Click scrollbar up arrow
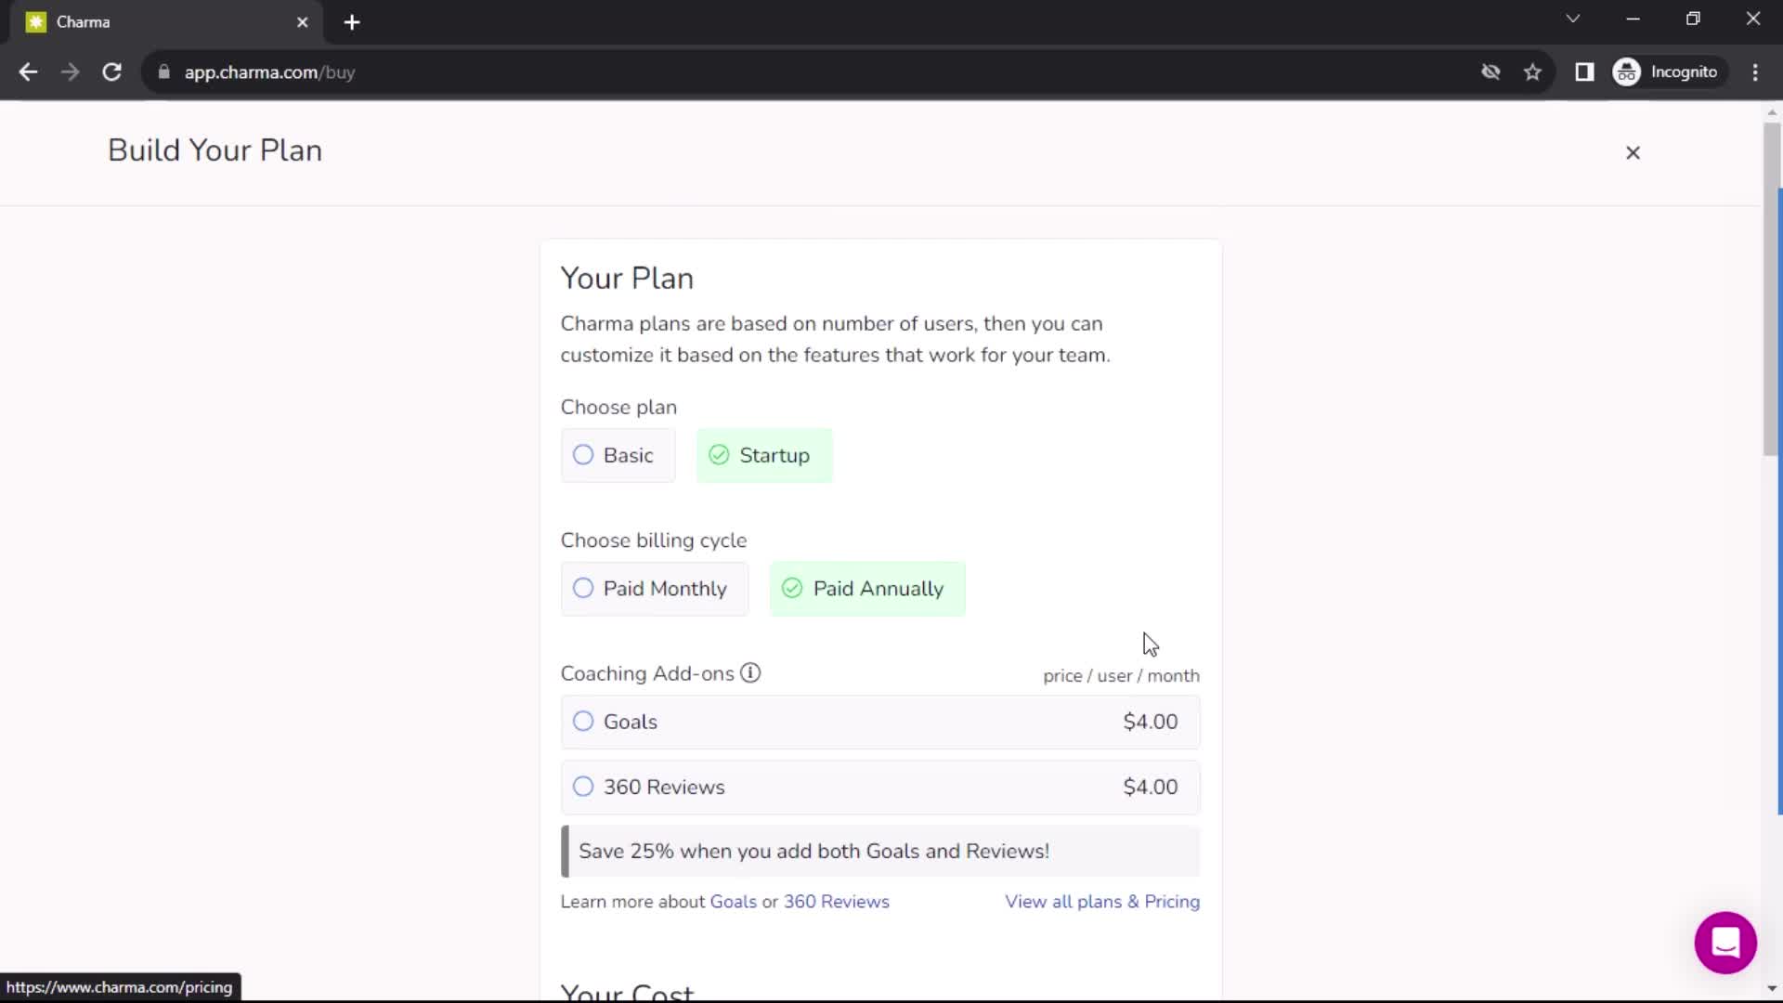Viewport: 1783px width, 1003px height. [1772, 112]
